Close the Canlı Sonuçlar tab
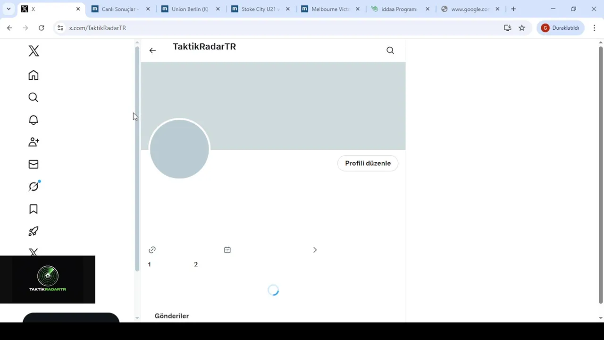The height and width of the screenshot is (340, 604). 148,9
